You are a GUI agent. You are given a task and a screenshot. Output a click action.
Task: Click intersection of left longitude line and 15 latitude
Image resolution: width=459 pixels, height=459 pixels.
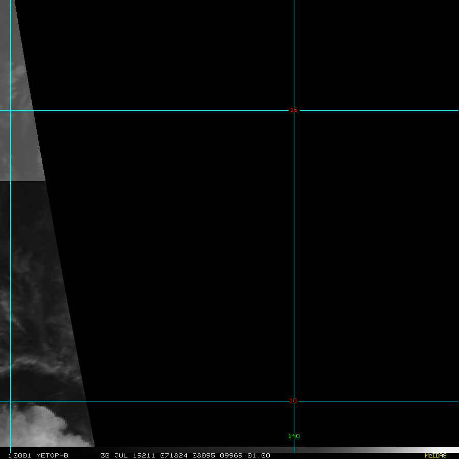[x=10, y=110]
